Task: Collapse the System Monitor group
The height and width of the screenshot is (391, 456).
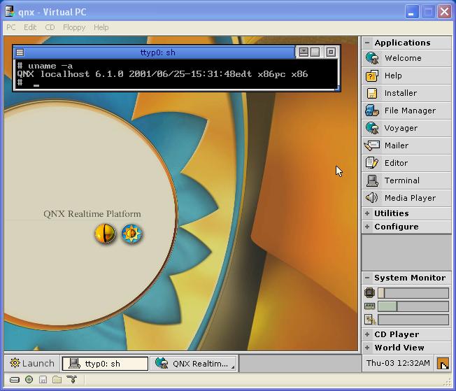Action: click(x=367, y=278)
